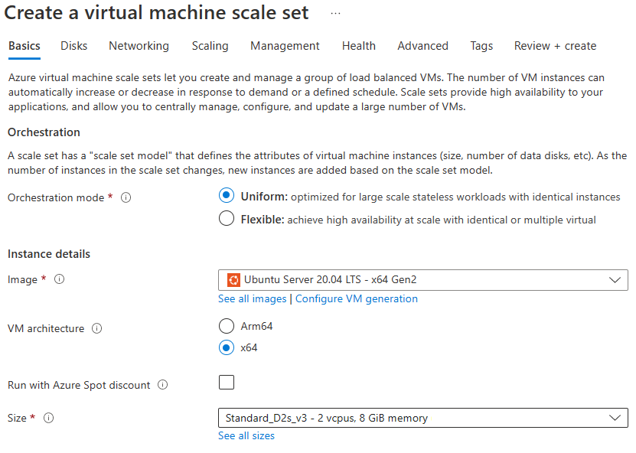
Task: Click the dropdown chevron on the Image field
Action: pos(617,280)
